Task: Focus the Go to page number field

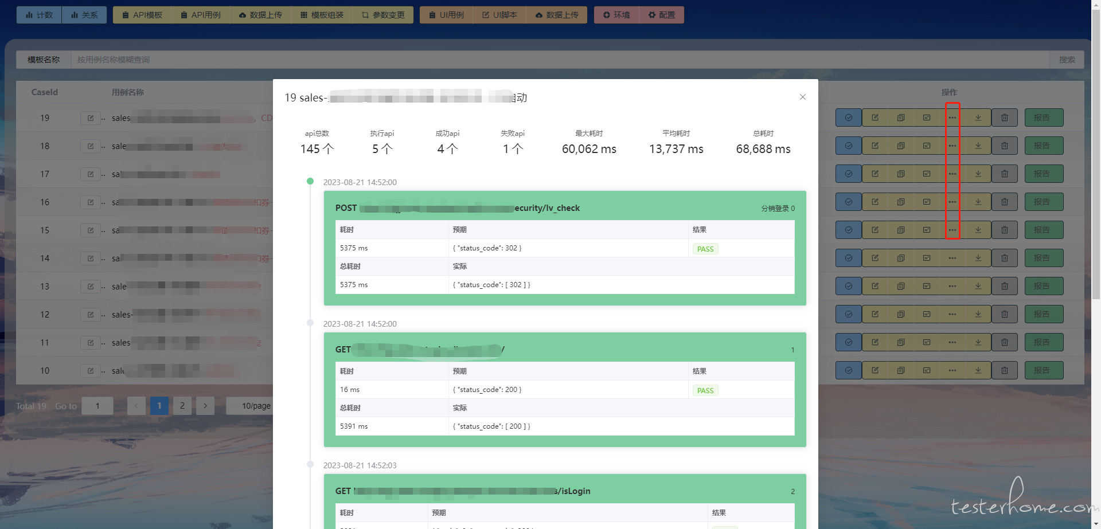Action: (97, 406)
